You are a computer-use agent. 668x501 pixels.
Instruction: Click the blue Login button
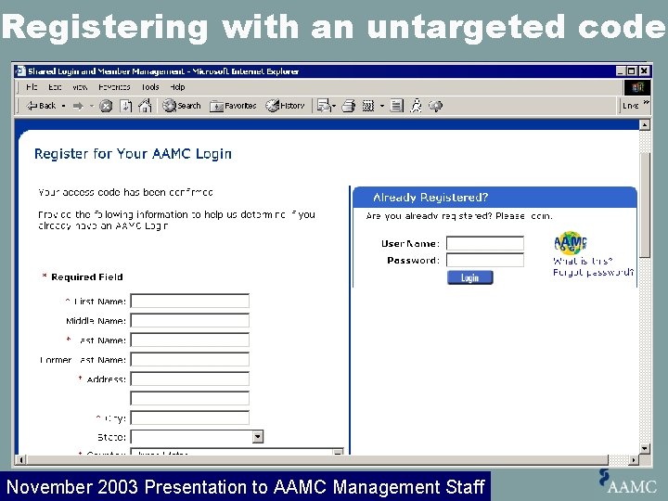[469, 277]
